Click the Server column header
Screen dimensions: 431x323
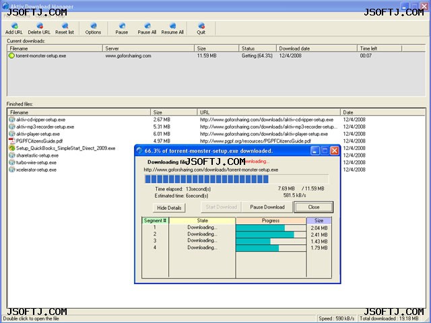click(x=148, y=48)
